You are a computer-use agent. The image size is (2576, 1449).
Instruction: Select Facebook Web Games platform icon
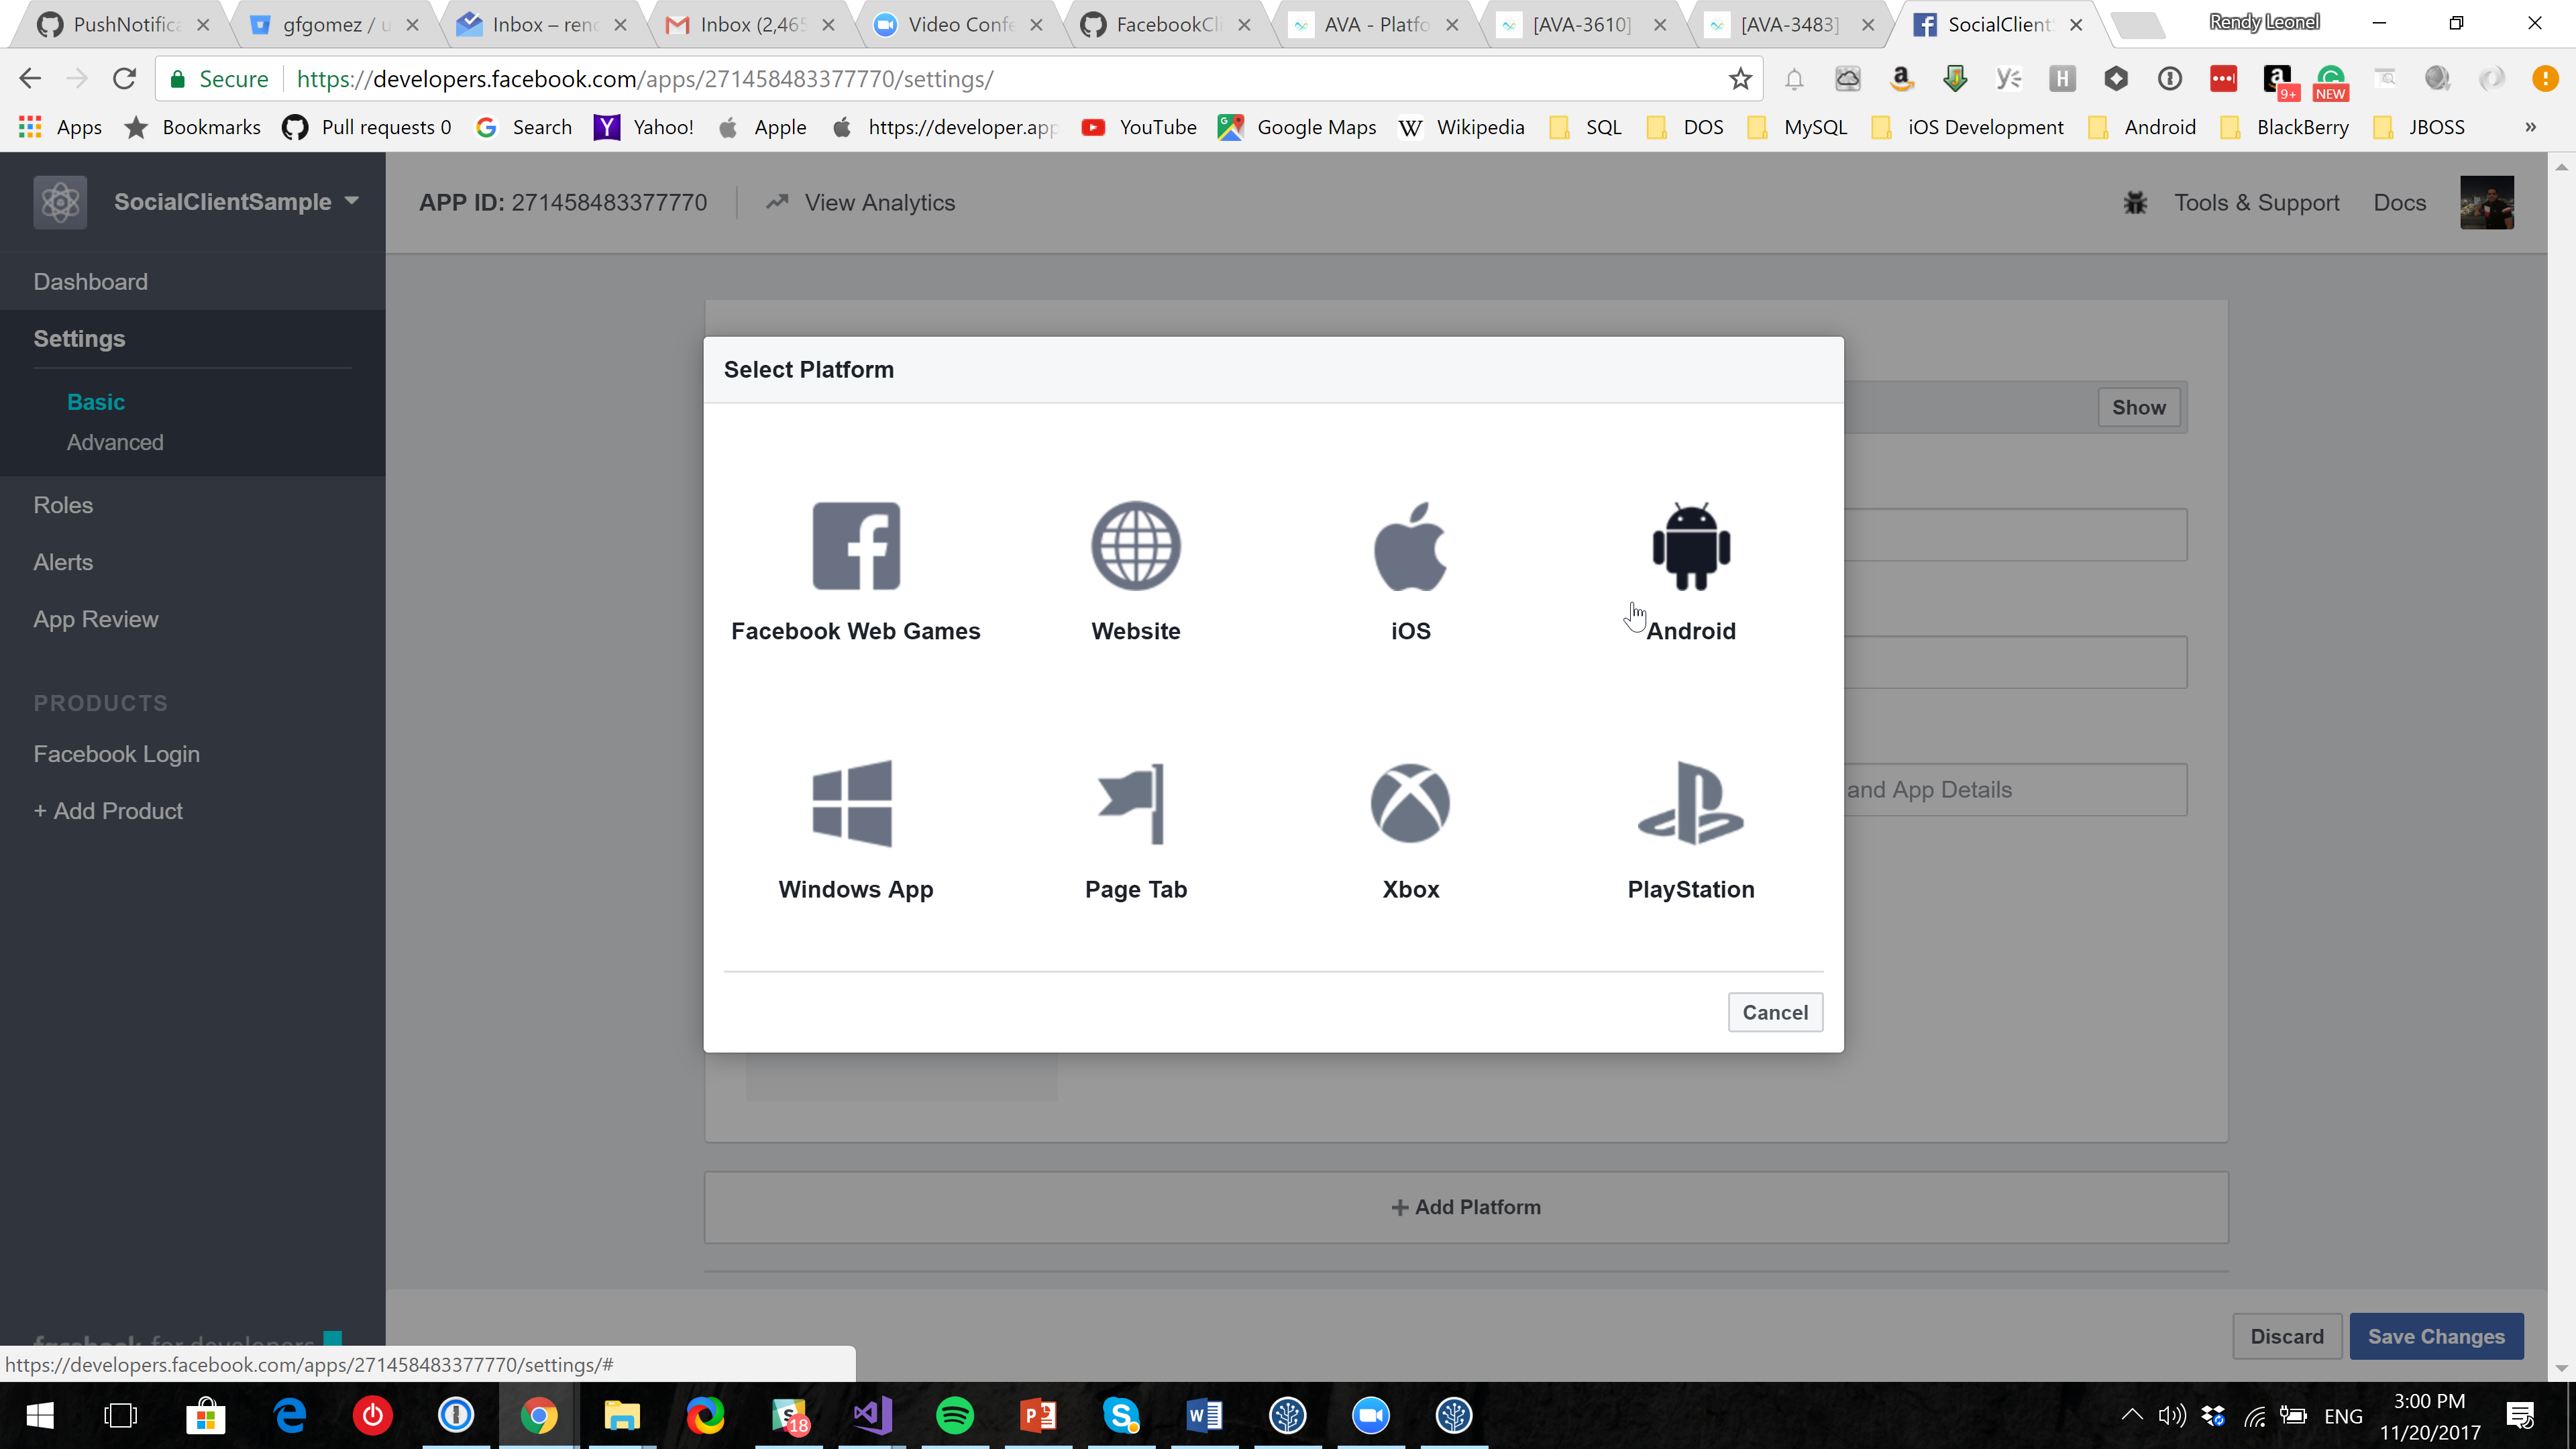[856, 547]
